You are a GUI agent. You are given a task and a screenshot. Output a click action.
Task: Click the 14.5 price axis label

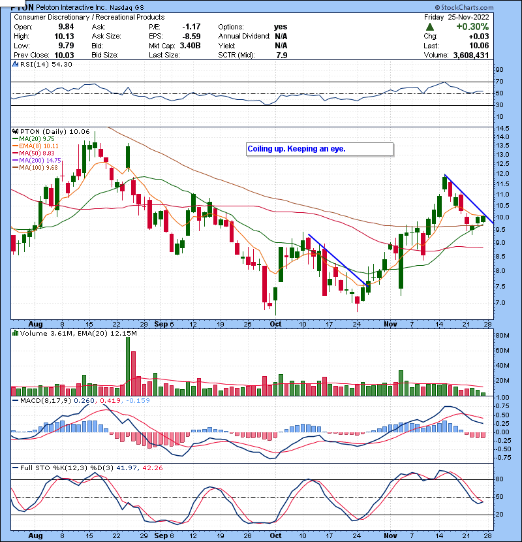(x=502, y=128)
